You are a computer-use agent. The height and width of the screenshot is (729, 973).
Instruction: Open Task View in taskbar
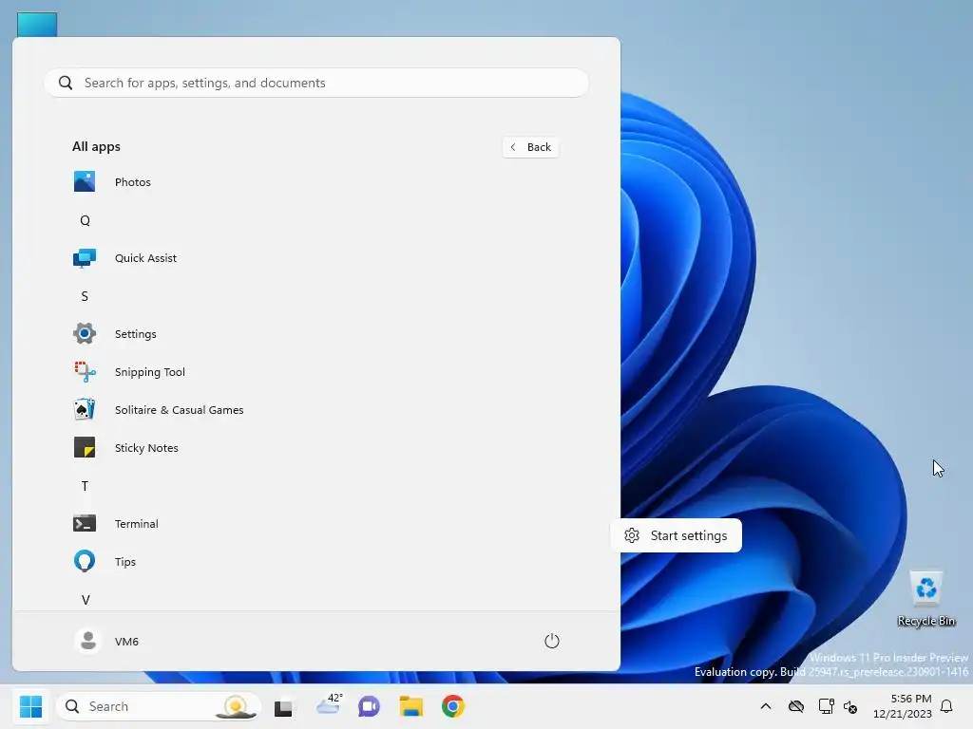tap(283, 706)
